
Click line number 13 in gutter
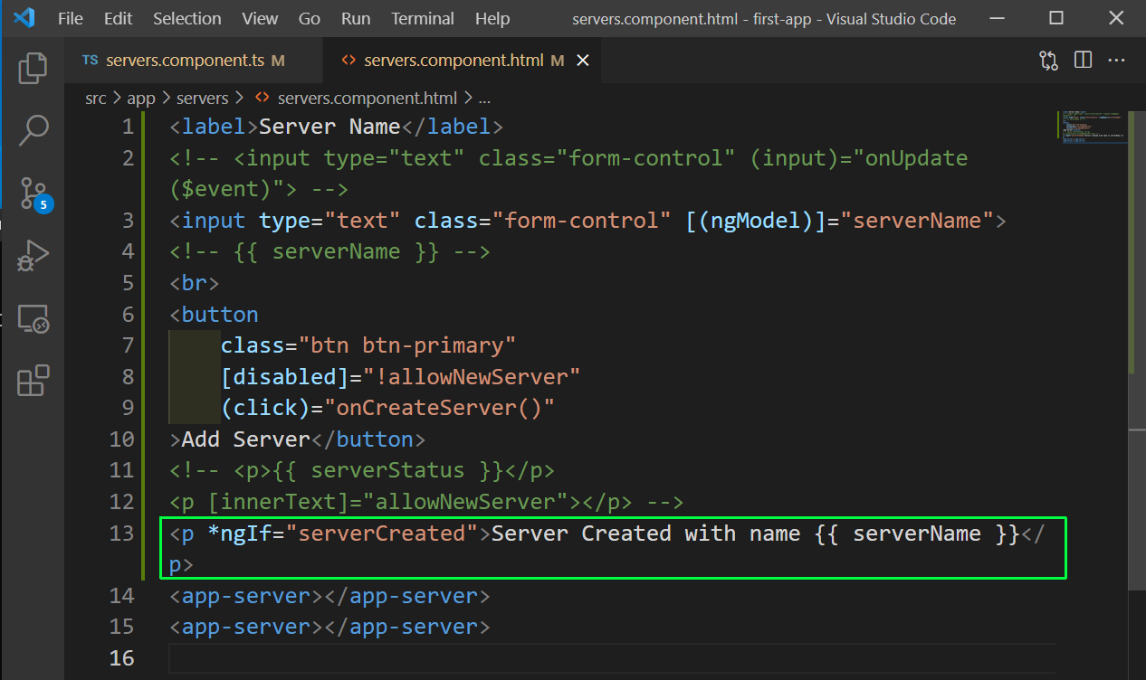[121, 533]
